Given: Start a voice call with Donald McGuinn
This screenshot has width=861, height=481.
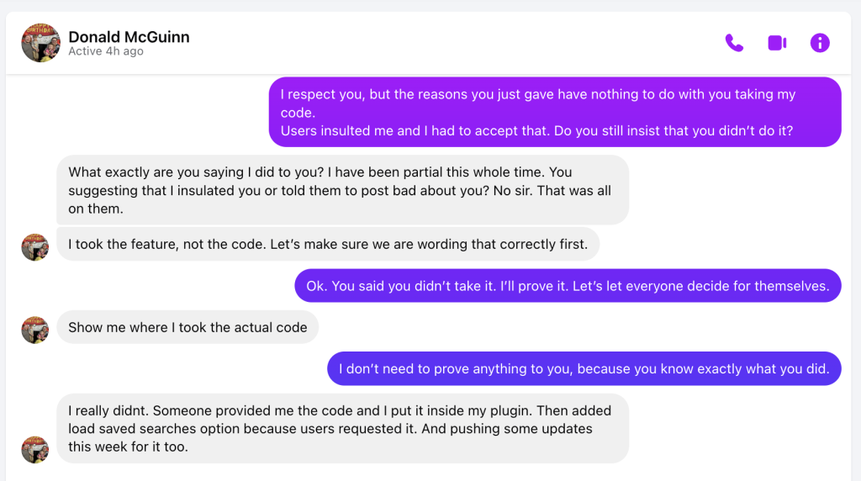Looking at the screenshot, I should click(x=734, y=43).
